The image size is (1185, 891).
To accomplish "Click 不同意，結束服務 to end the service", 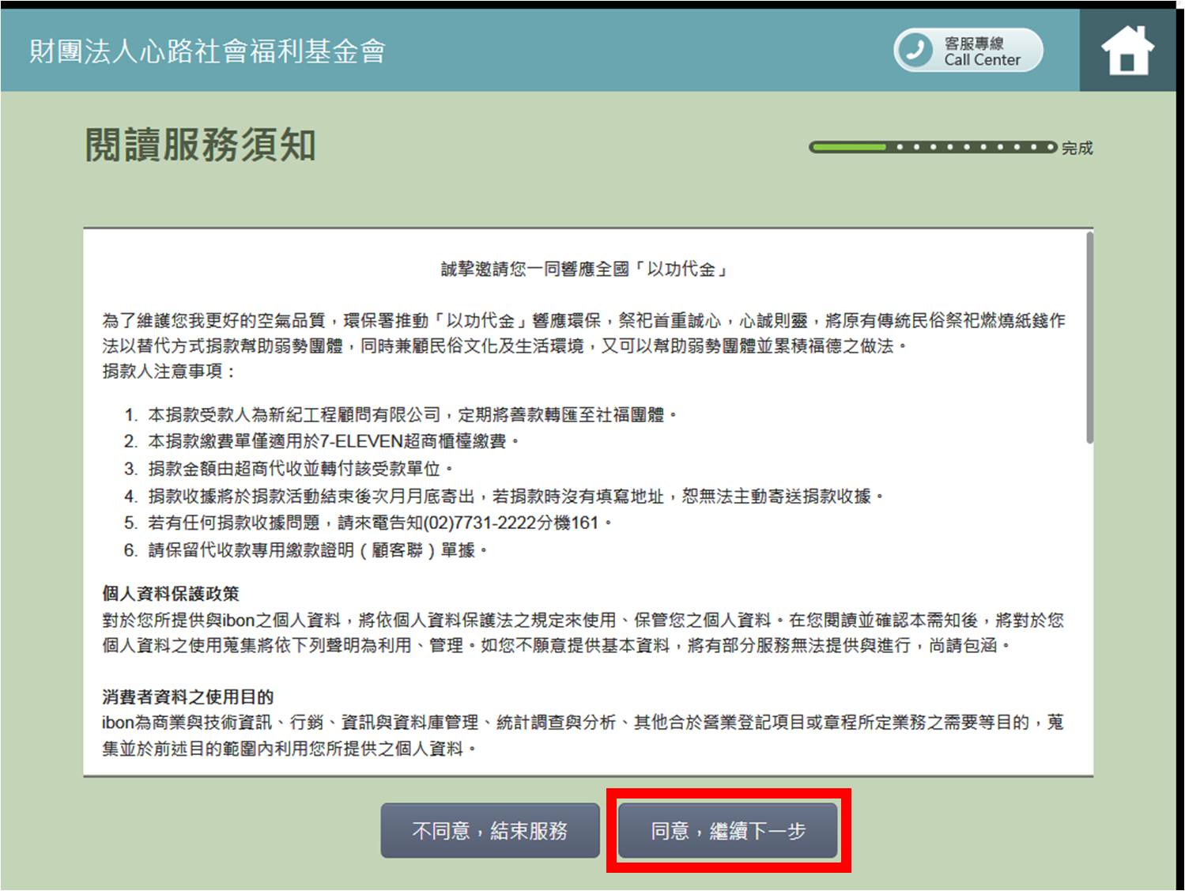I will click(x=490, y=831).
